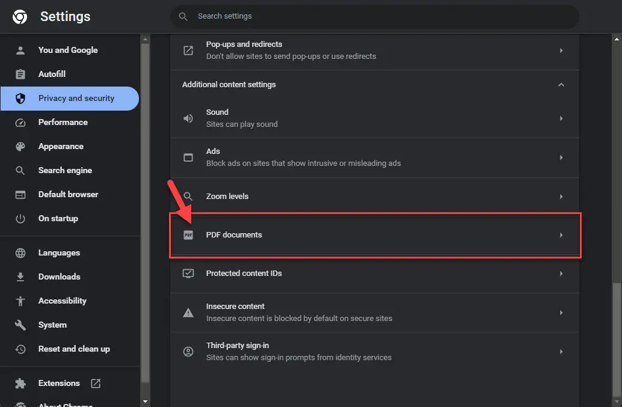
Task: Open Pop-ups and redirects settings
Action: tap(374, 50)
